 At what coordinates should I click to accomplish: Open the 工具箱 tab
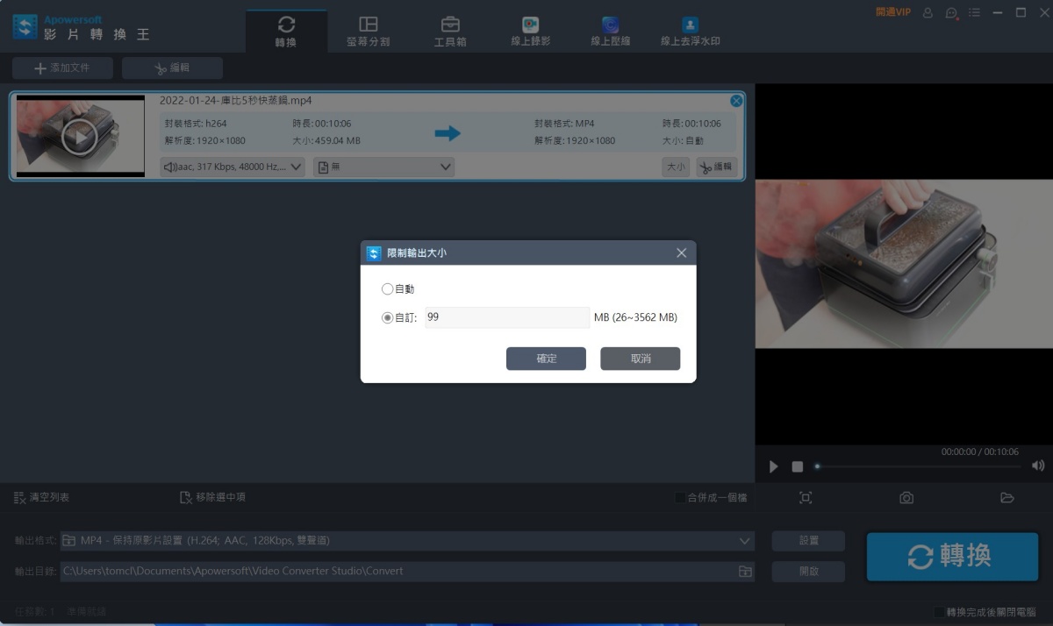(x=449, y=31)
